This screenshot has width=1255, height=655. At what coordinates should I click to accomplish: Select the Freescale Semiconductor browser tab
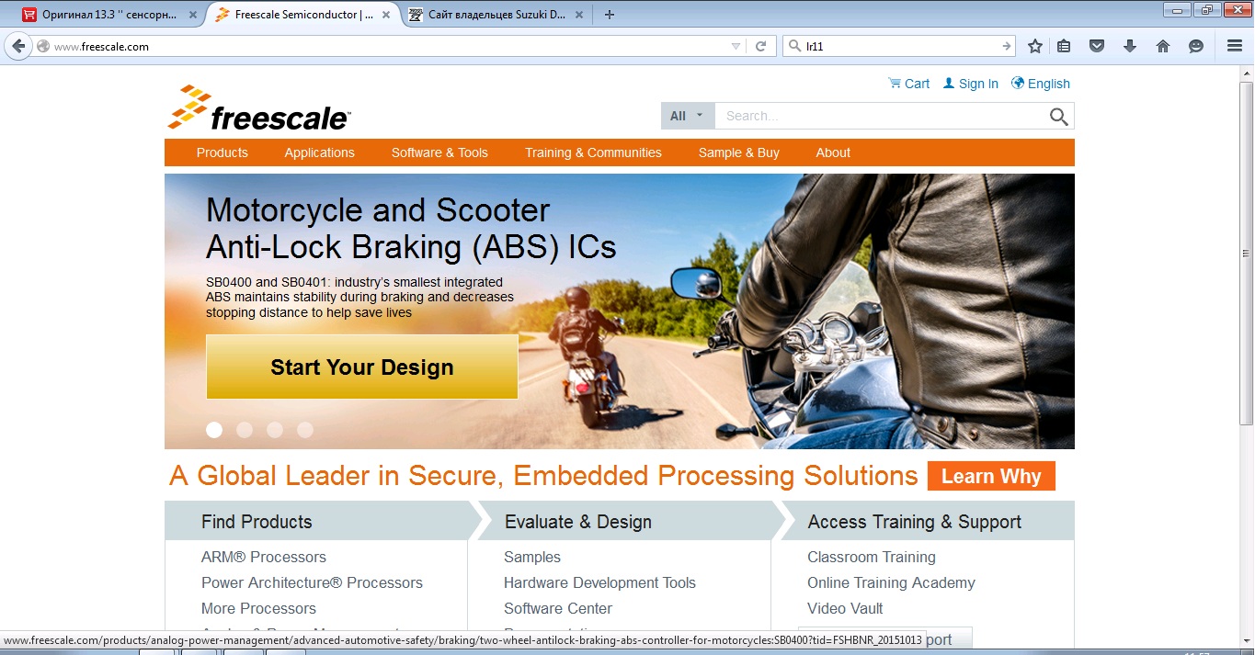[303, 15]
